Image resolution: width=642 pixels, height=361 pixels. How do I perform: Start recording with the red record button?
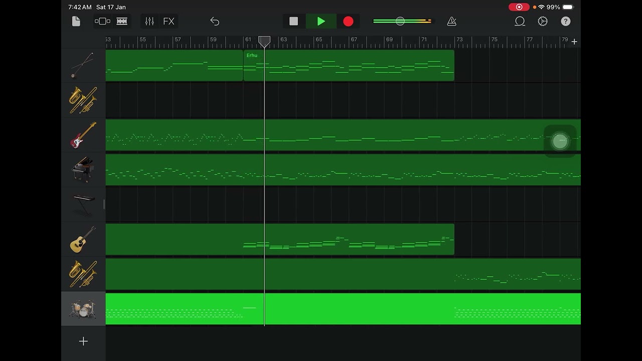coord(348,21)
